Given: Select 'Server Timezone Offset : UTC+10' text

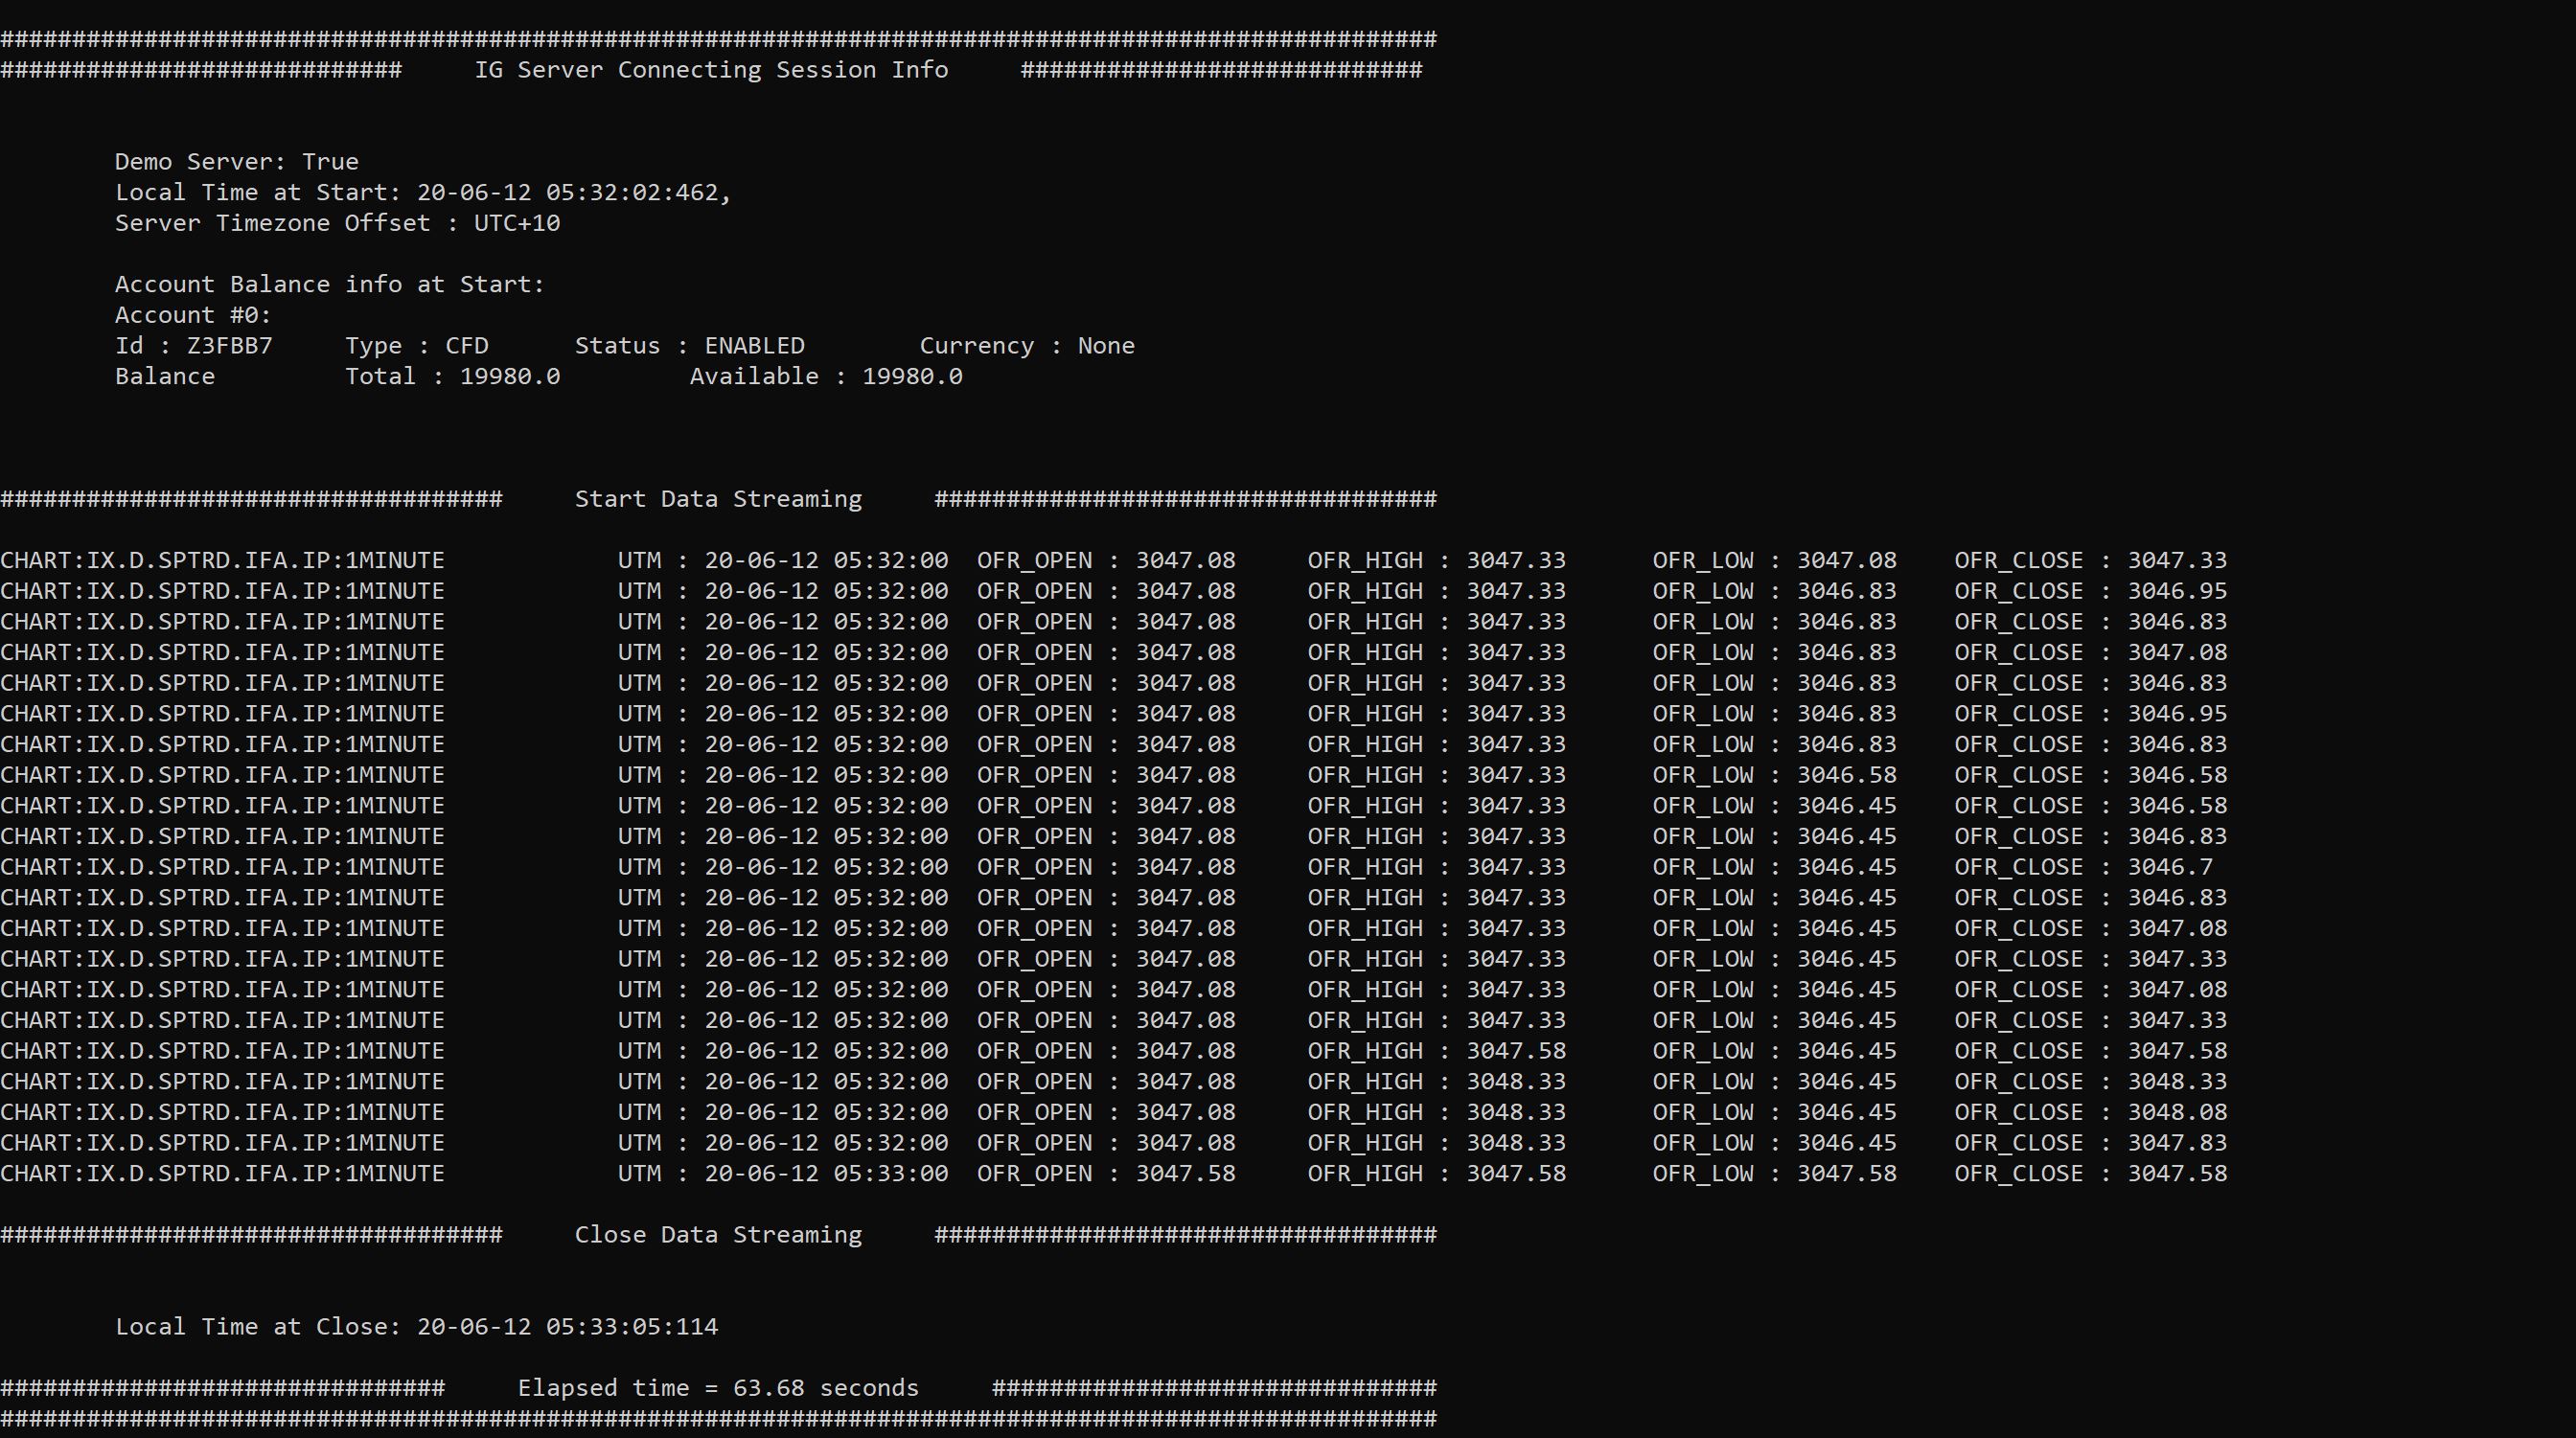Looking at the screenshot, I should tap(338, 223).
